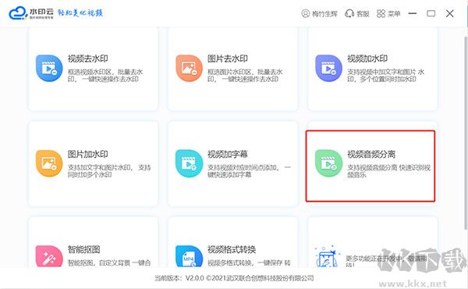468x289 pixels.
Task: Open the 图片去水印 image watermark removal icon
Action: [x=189, y=68]
